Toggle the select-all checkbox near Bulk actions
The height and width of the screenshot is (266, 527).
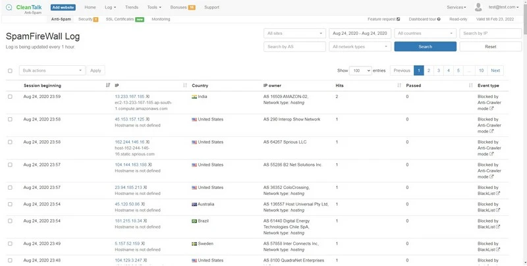(x=10, y=70)
